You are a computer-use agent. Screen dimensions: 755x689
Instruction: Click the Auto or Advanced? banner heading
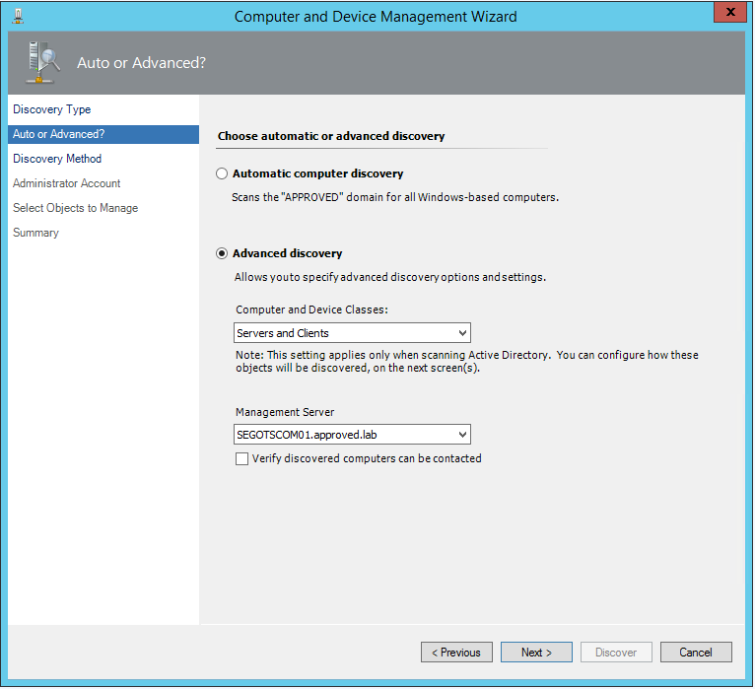(141, 63)
